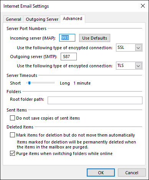Open the TLS encrypted connection dropdown arrow
The image size is (149, 180).
138,66
